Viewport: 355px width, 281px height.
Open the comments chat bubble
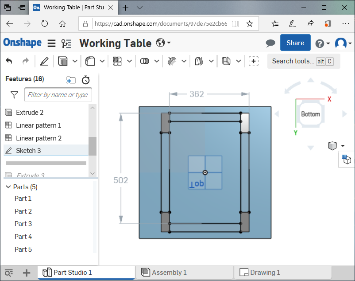(x=270, y=43)
